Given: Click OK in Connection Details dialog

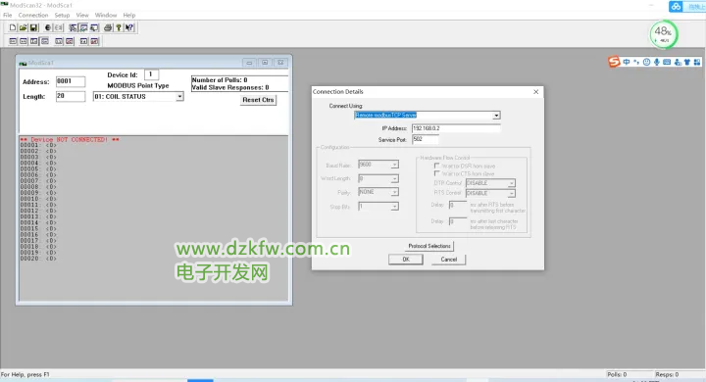Looking at the screenshot, I should [406, 260].
